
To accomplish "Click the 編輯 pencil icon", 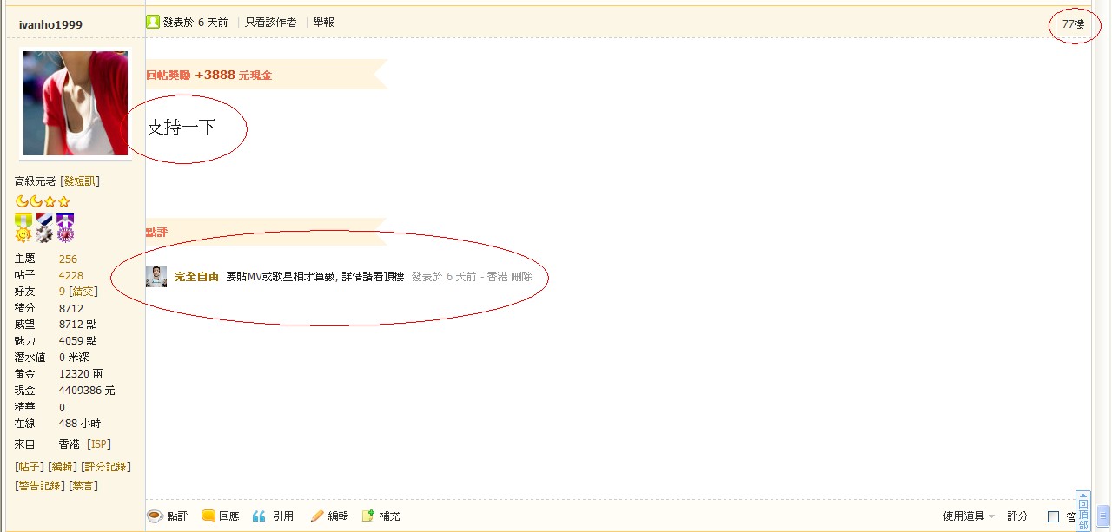I will (x=317, y=516).
